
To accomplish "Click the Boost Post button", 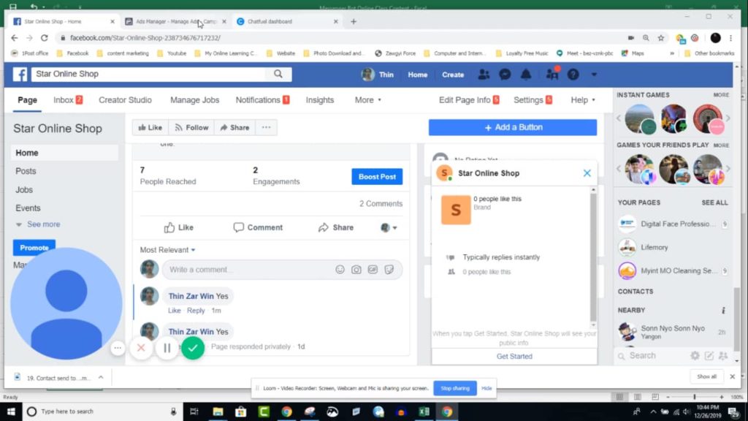I will point(377,177).
